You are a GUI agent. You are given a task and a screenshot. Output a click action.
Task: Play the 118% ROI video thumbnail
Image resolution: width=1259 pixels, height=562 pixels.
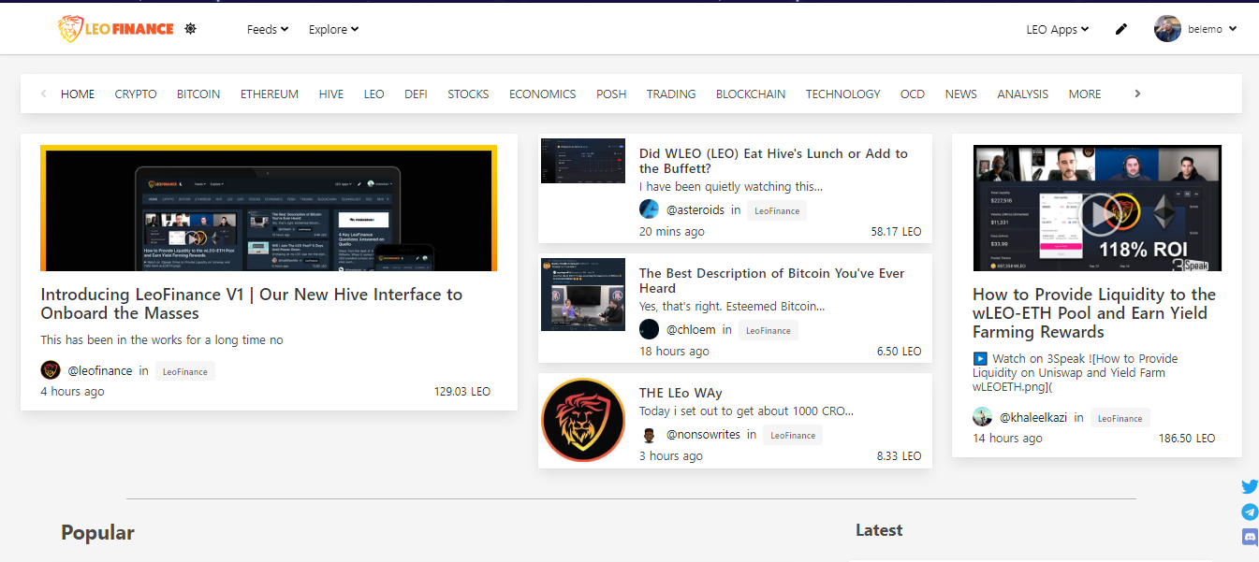coord(1097,208)
